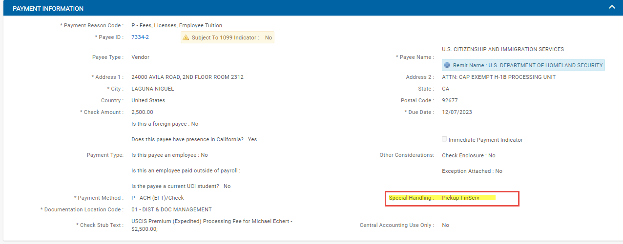
Task: Click the 'Is this a foreign payee : No' line
Action: pyautogui.click(x=165, y=124)
